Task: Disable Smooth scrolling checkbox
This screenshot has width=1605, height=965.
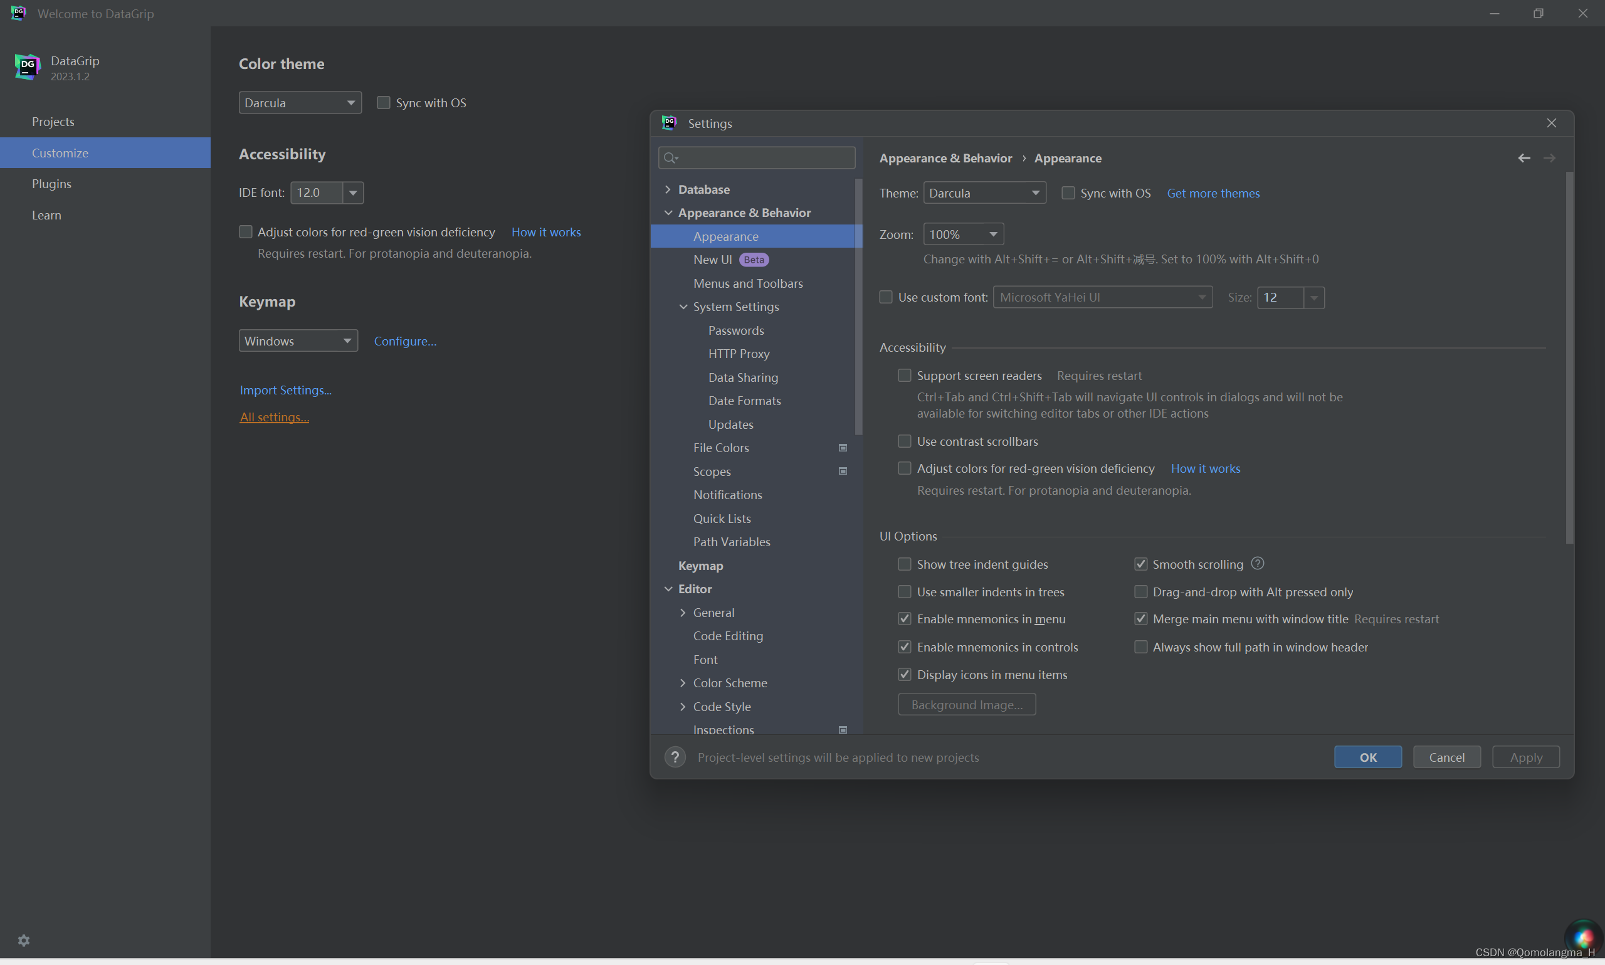Action: (1140, 564)
